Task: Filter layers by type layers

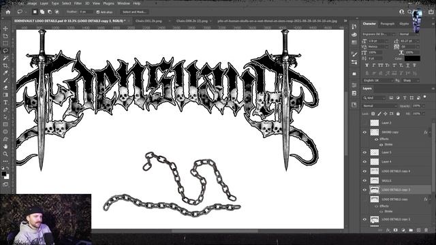Action: coord(405,98)
